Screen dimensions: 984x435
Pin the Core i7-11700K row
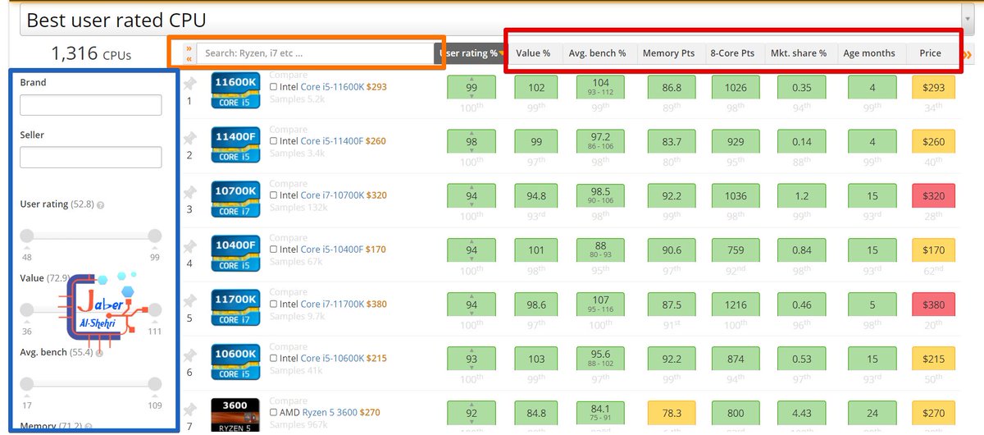(x=189, y=300)
